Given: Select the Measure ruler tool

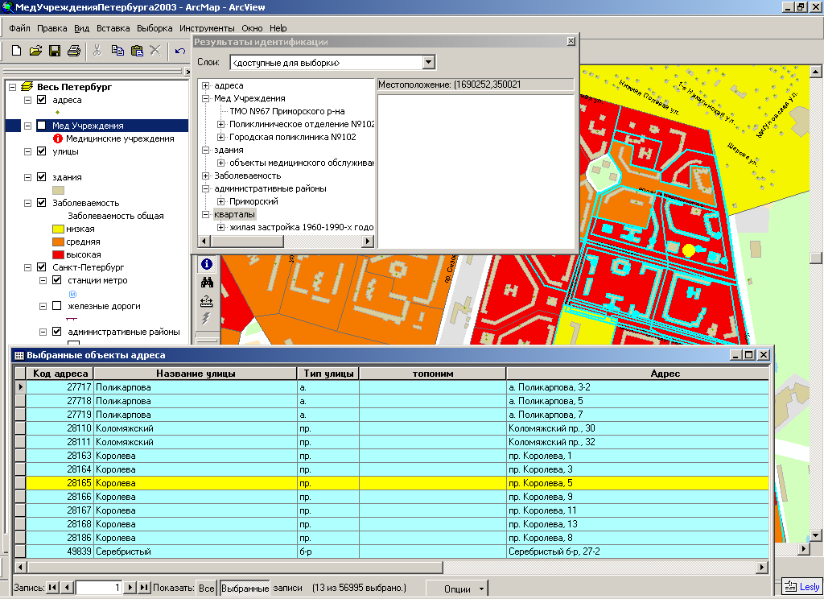Looking at the screenshot, I should point(207,301).
